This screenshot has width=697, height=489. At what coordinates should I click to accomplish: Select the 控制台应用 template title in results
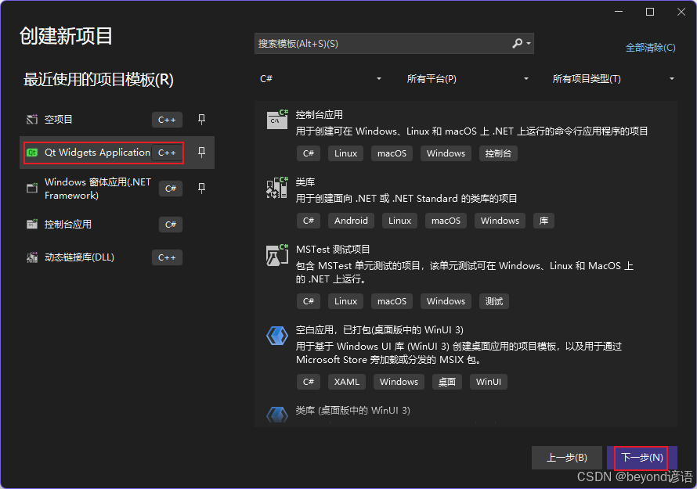click(320, 115)
